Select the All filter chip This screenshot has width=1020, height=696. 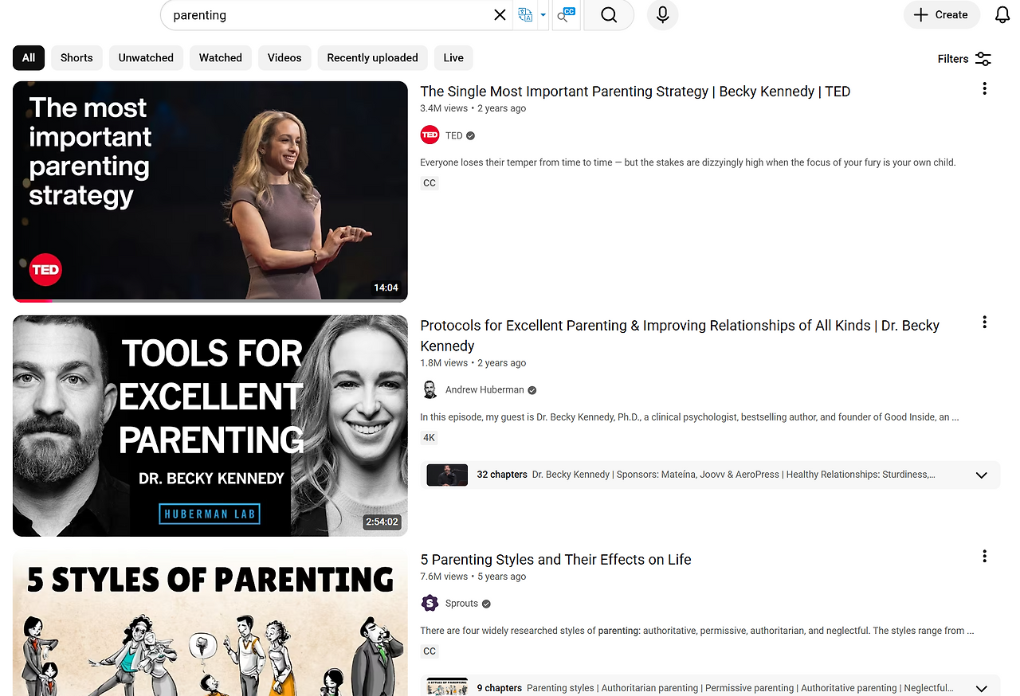[29, 57]
